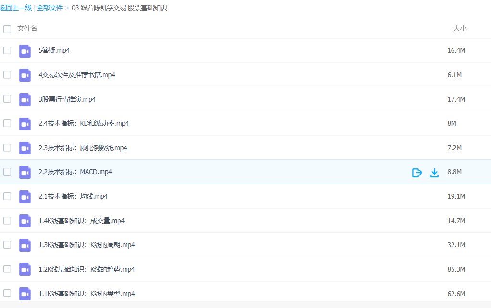This screenshot has width=491, height=308.
Task: Click the video icon beside 3股票行情推演.mp4
Action: (x=25, y=99)
